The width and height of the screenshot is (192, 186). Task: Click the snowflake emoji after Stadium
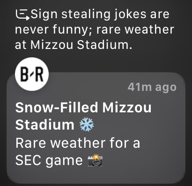[x=87, y=125]
